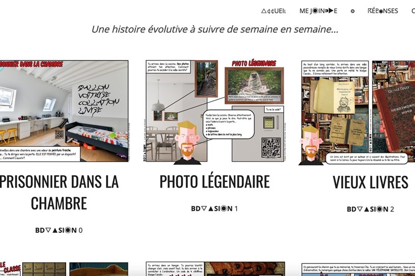Click the green keypad in Photo Légendaire panel
Screen dimensions: 415x276
pos(268,123)
